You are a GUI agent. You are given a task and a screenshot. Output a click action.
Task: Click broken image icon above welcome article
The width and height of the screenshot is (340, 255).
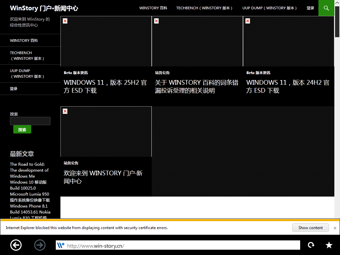tap(65, 111)
